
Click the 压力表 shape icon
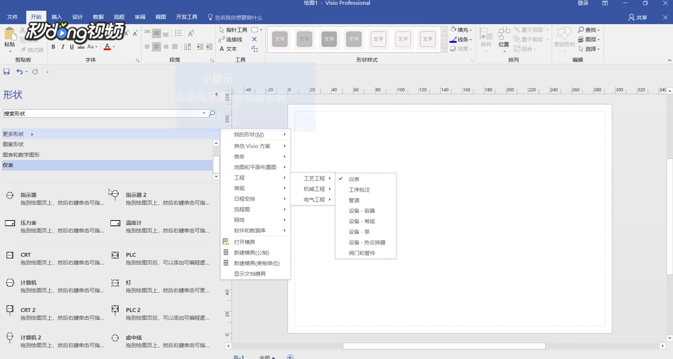click(10, 223)
